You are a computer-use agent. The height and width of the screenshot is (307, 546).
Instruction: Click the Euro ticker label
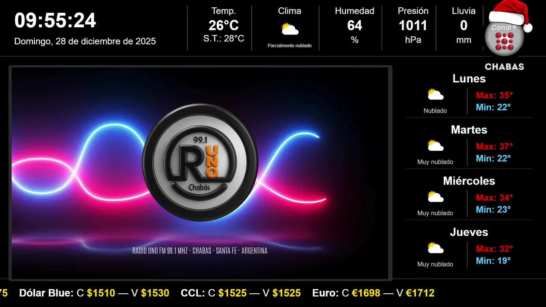tap(325, 293)
